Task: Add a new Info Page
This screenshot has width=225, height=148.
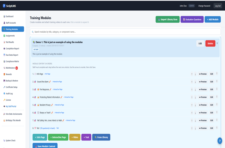Action: click(40, 137)
